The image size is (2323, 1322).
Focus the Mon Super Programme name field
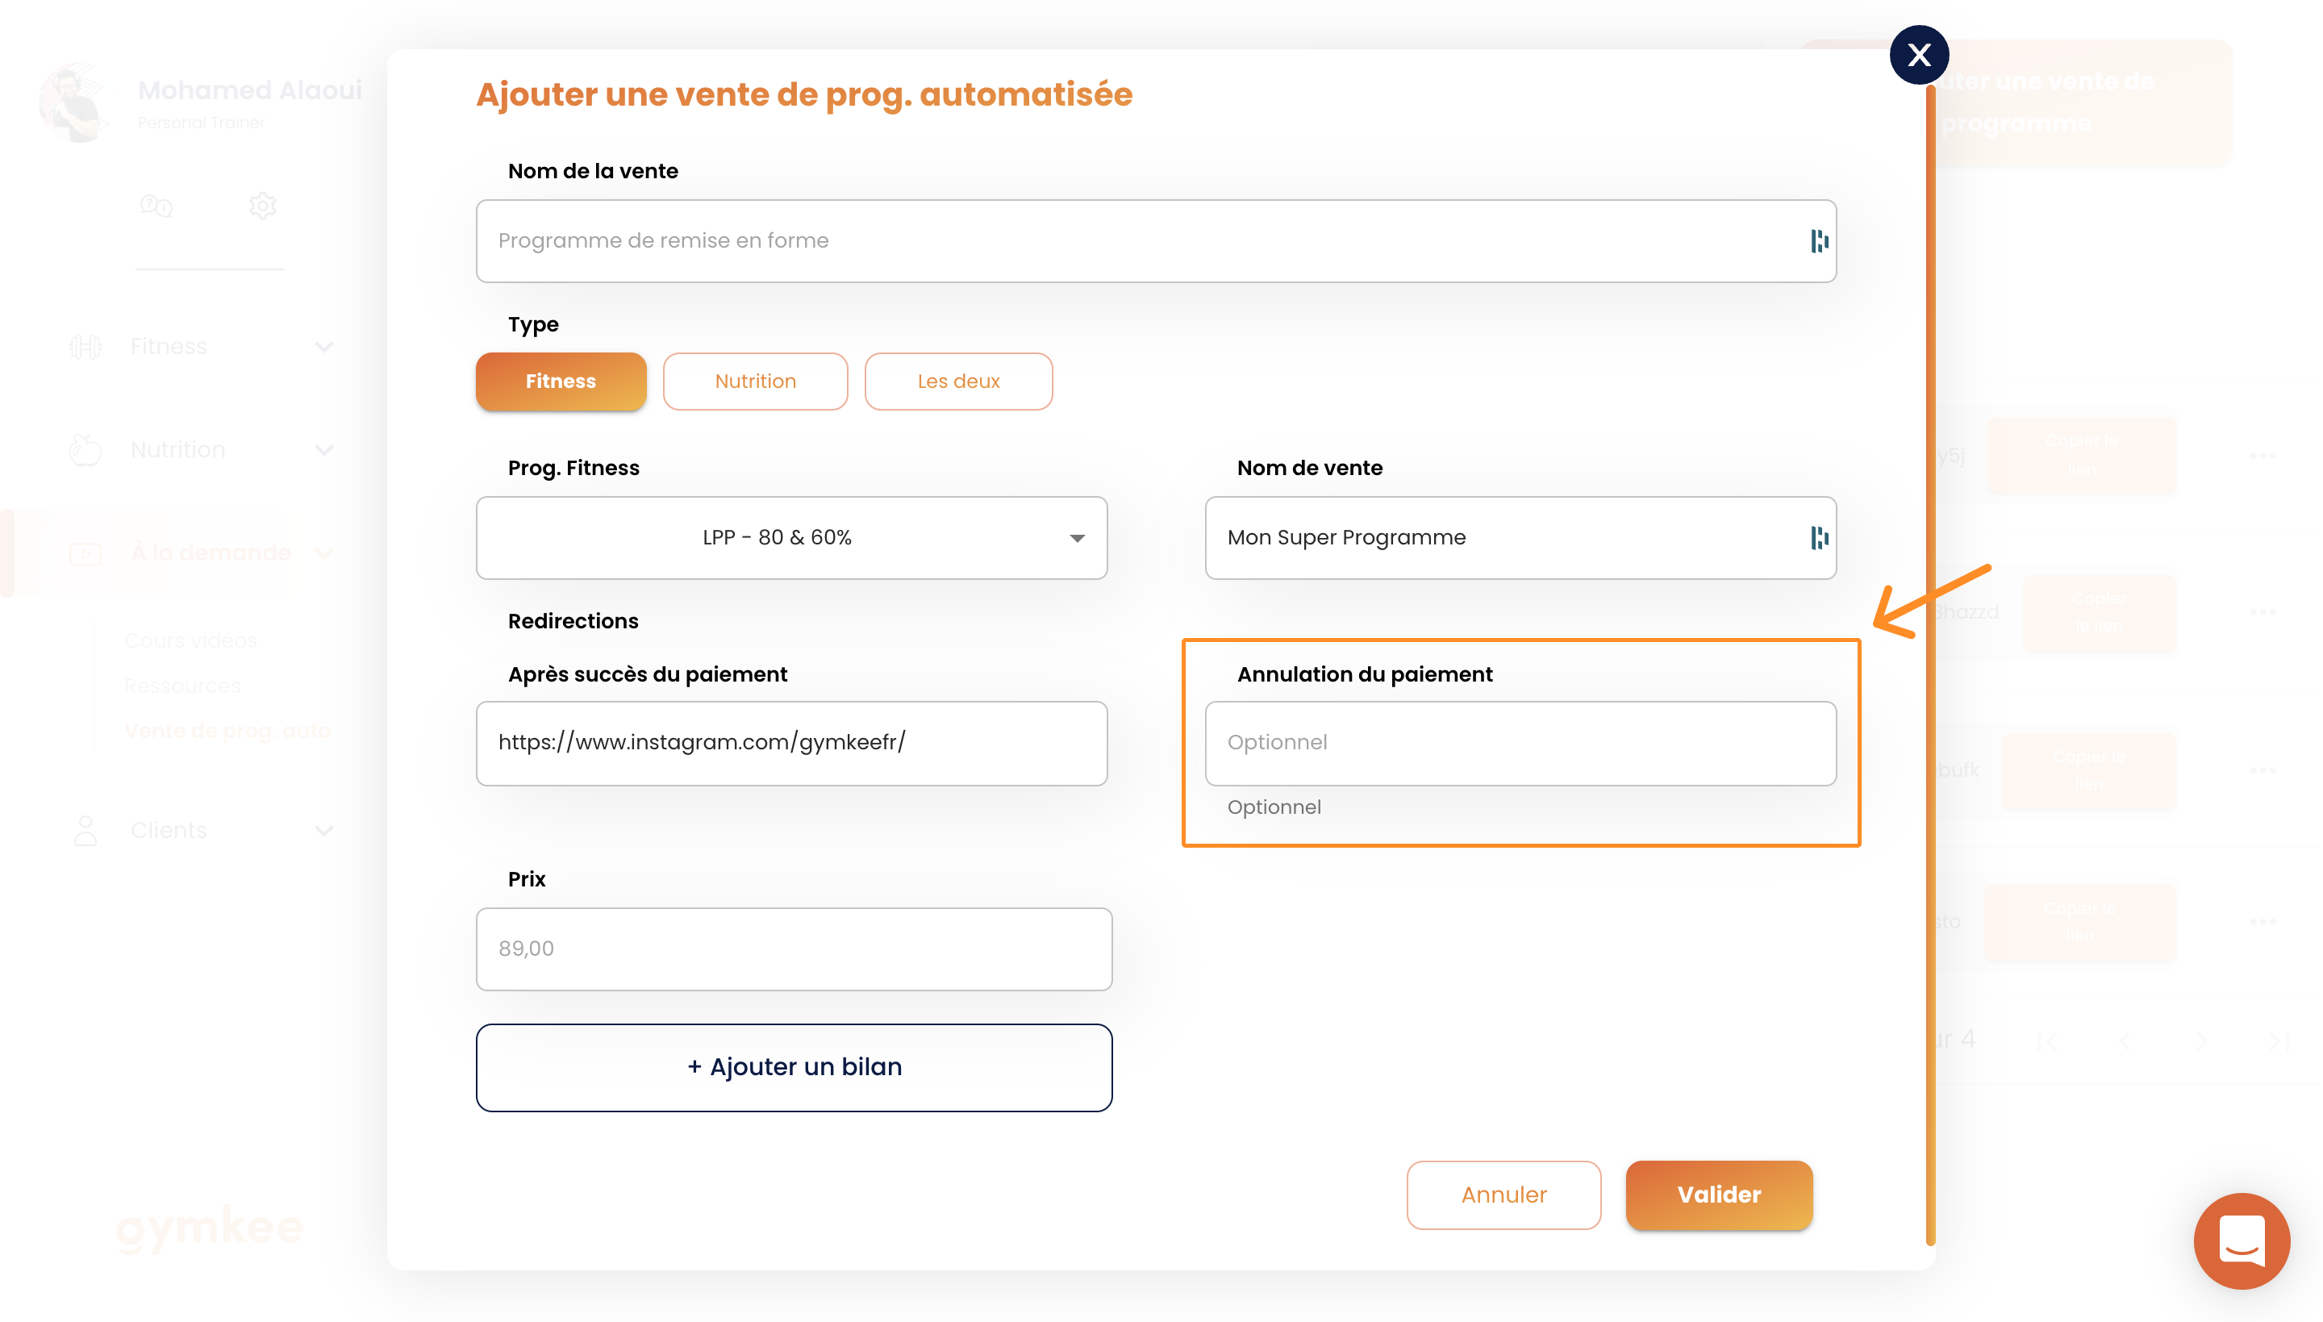(1520, 537)
